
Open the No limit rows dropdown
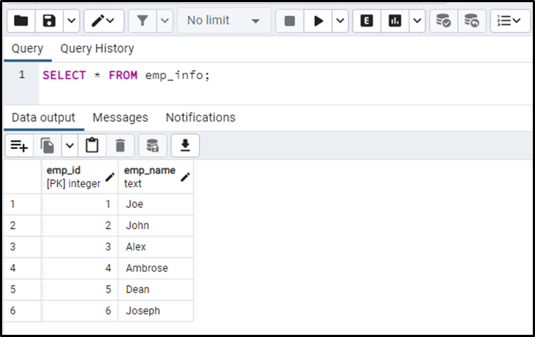pos(224,21)
